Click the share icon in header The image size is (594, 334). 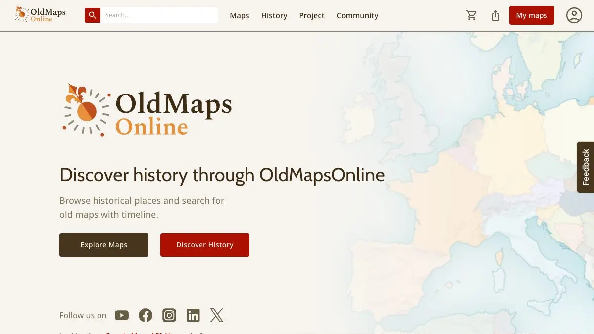495,16
